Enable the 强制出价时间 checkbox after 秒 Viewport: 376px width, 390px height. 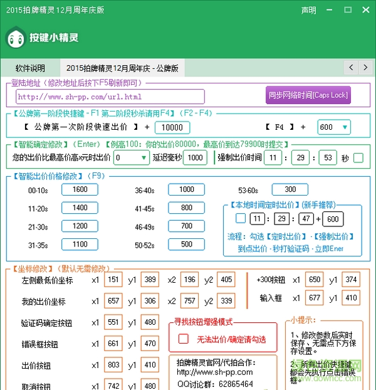click(x=358, y=158)
